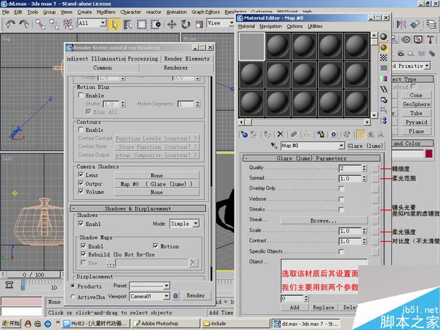This screenshot has height=330, width=440.
Task: Activate the Select and Link tool
Action: click(x=40, y=25)
